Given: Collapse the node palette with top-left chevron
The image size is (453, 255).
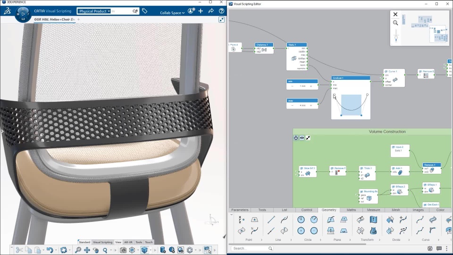Looking at the screenshot, I should click(x=231, y=214).
